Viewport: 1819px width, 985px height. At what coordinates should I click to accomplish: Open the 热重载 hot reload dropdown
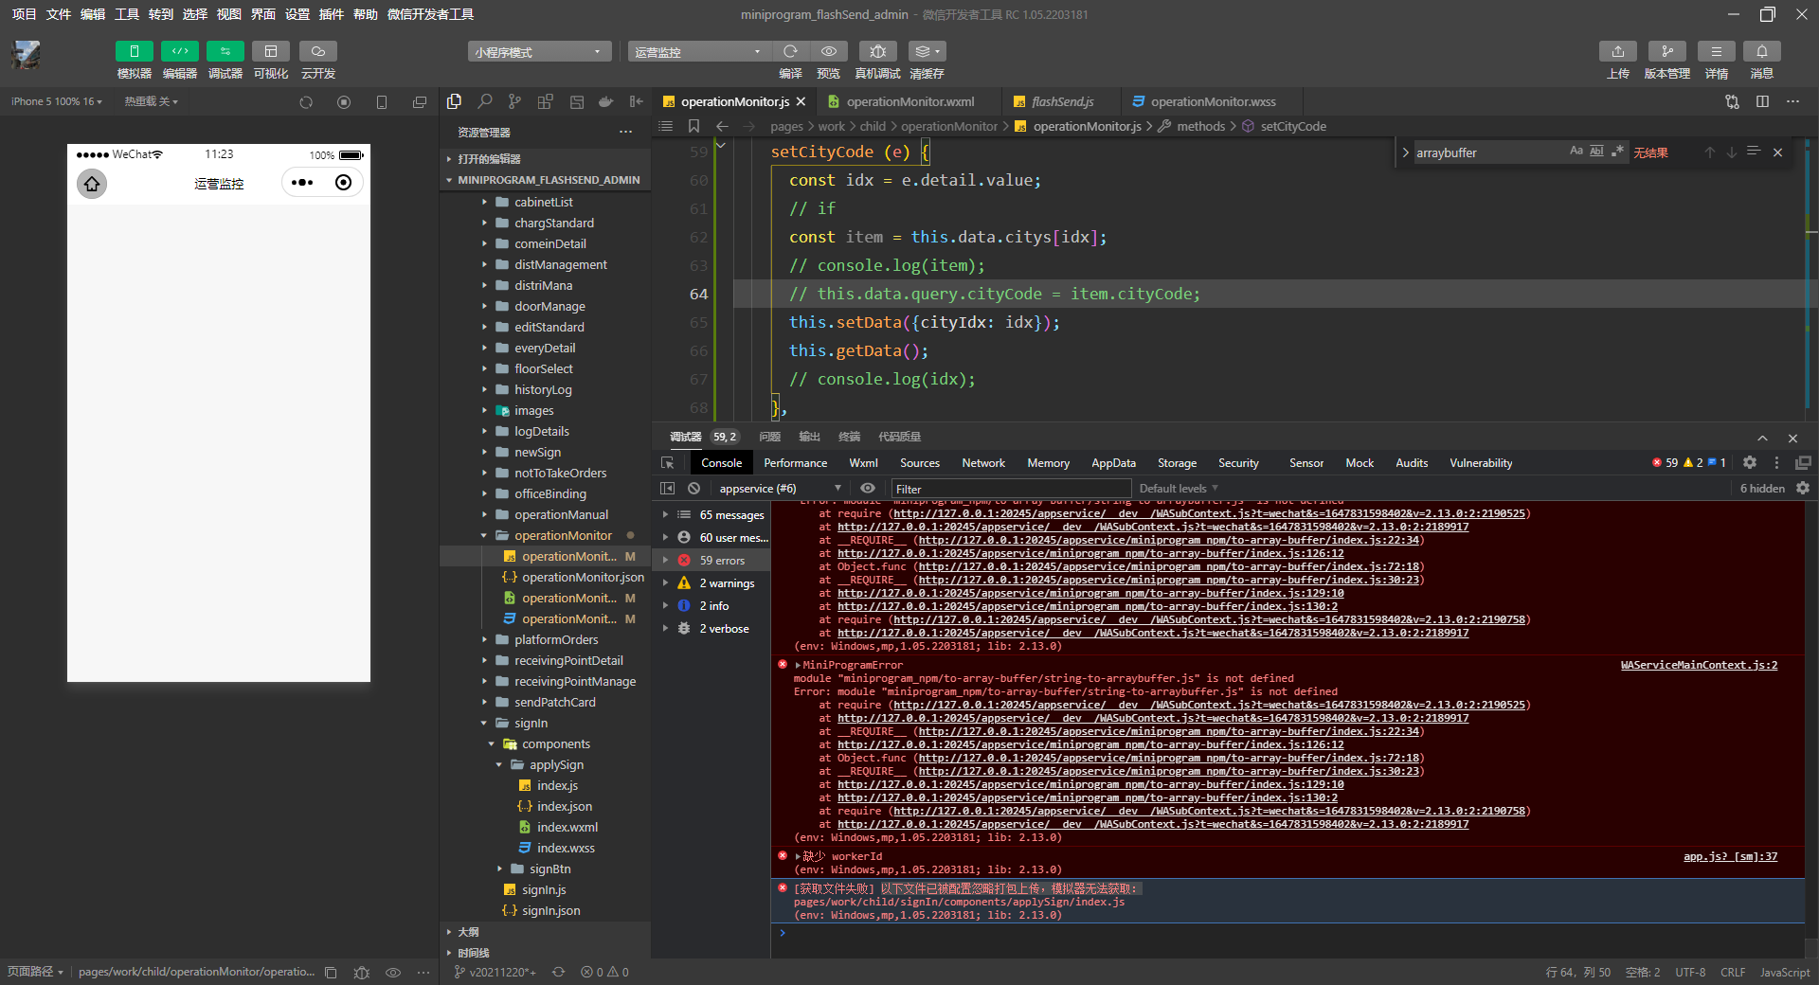click(x=152, y=101)
